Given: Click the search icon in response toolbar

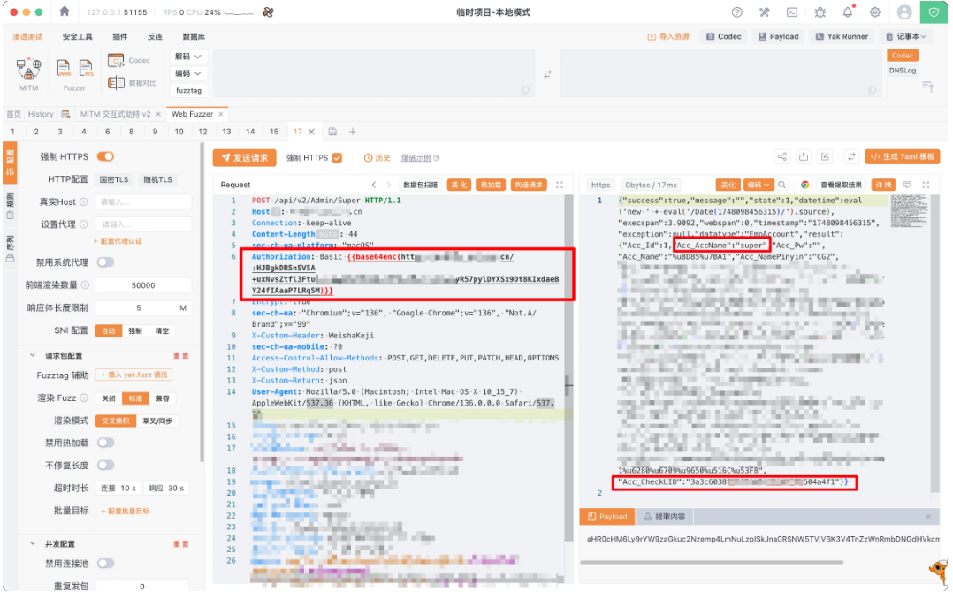Looking at the screenshot, I should [782, 185].
